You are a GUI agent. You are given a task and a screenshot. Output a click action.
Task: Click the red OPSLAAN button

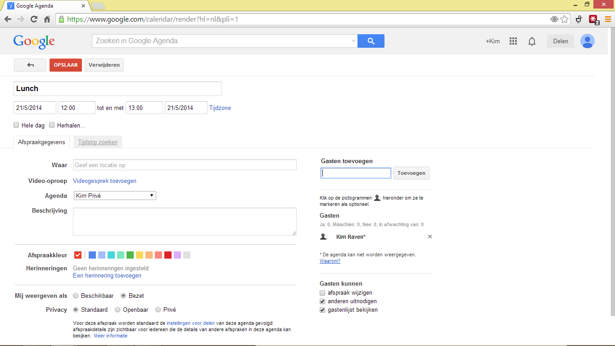coord(66,65)
